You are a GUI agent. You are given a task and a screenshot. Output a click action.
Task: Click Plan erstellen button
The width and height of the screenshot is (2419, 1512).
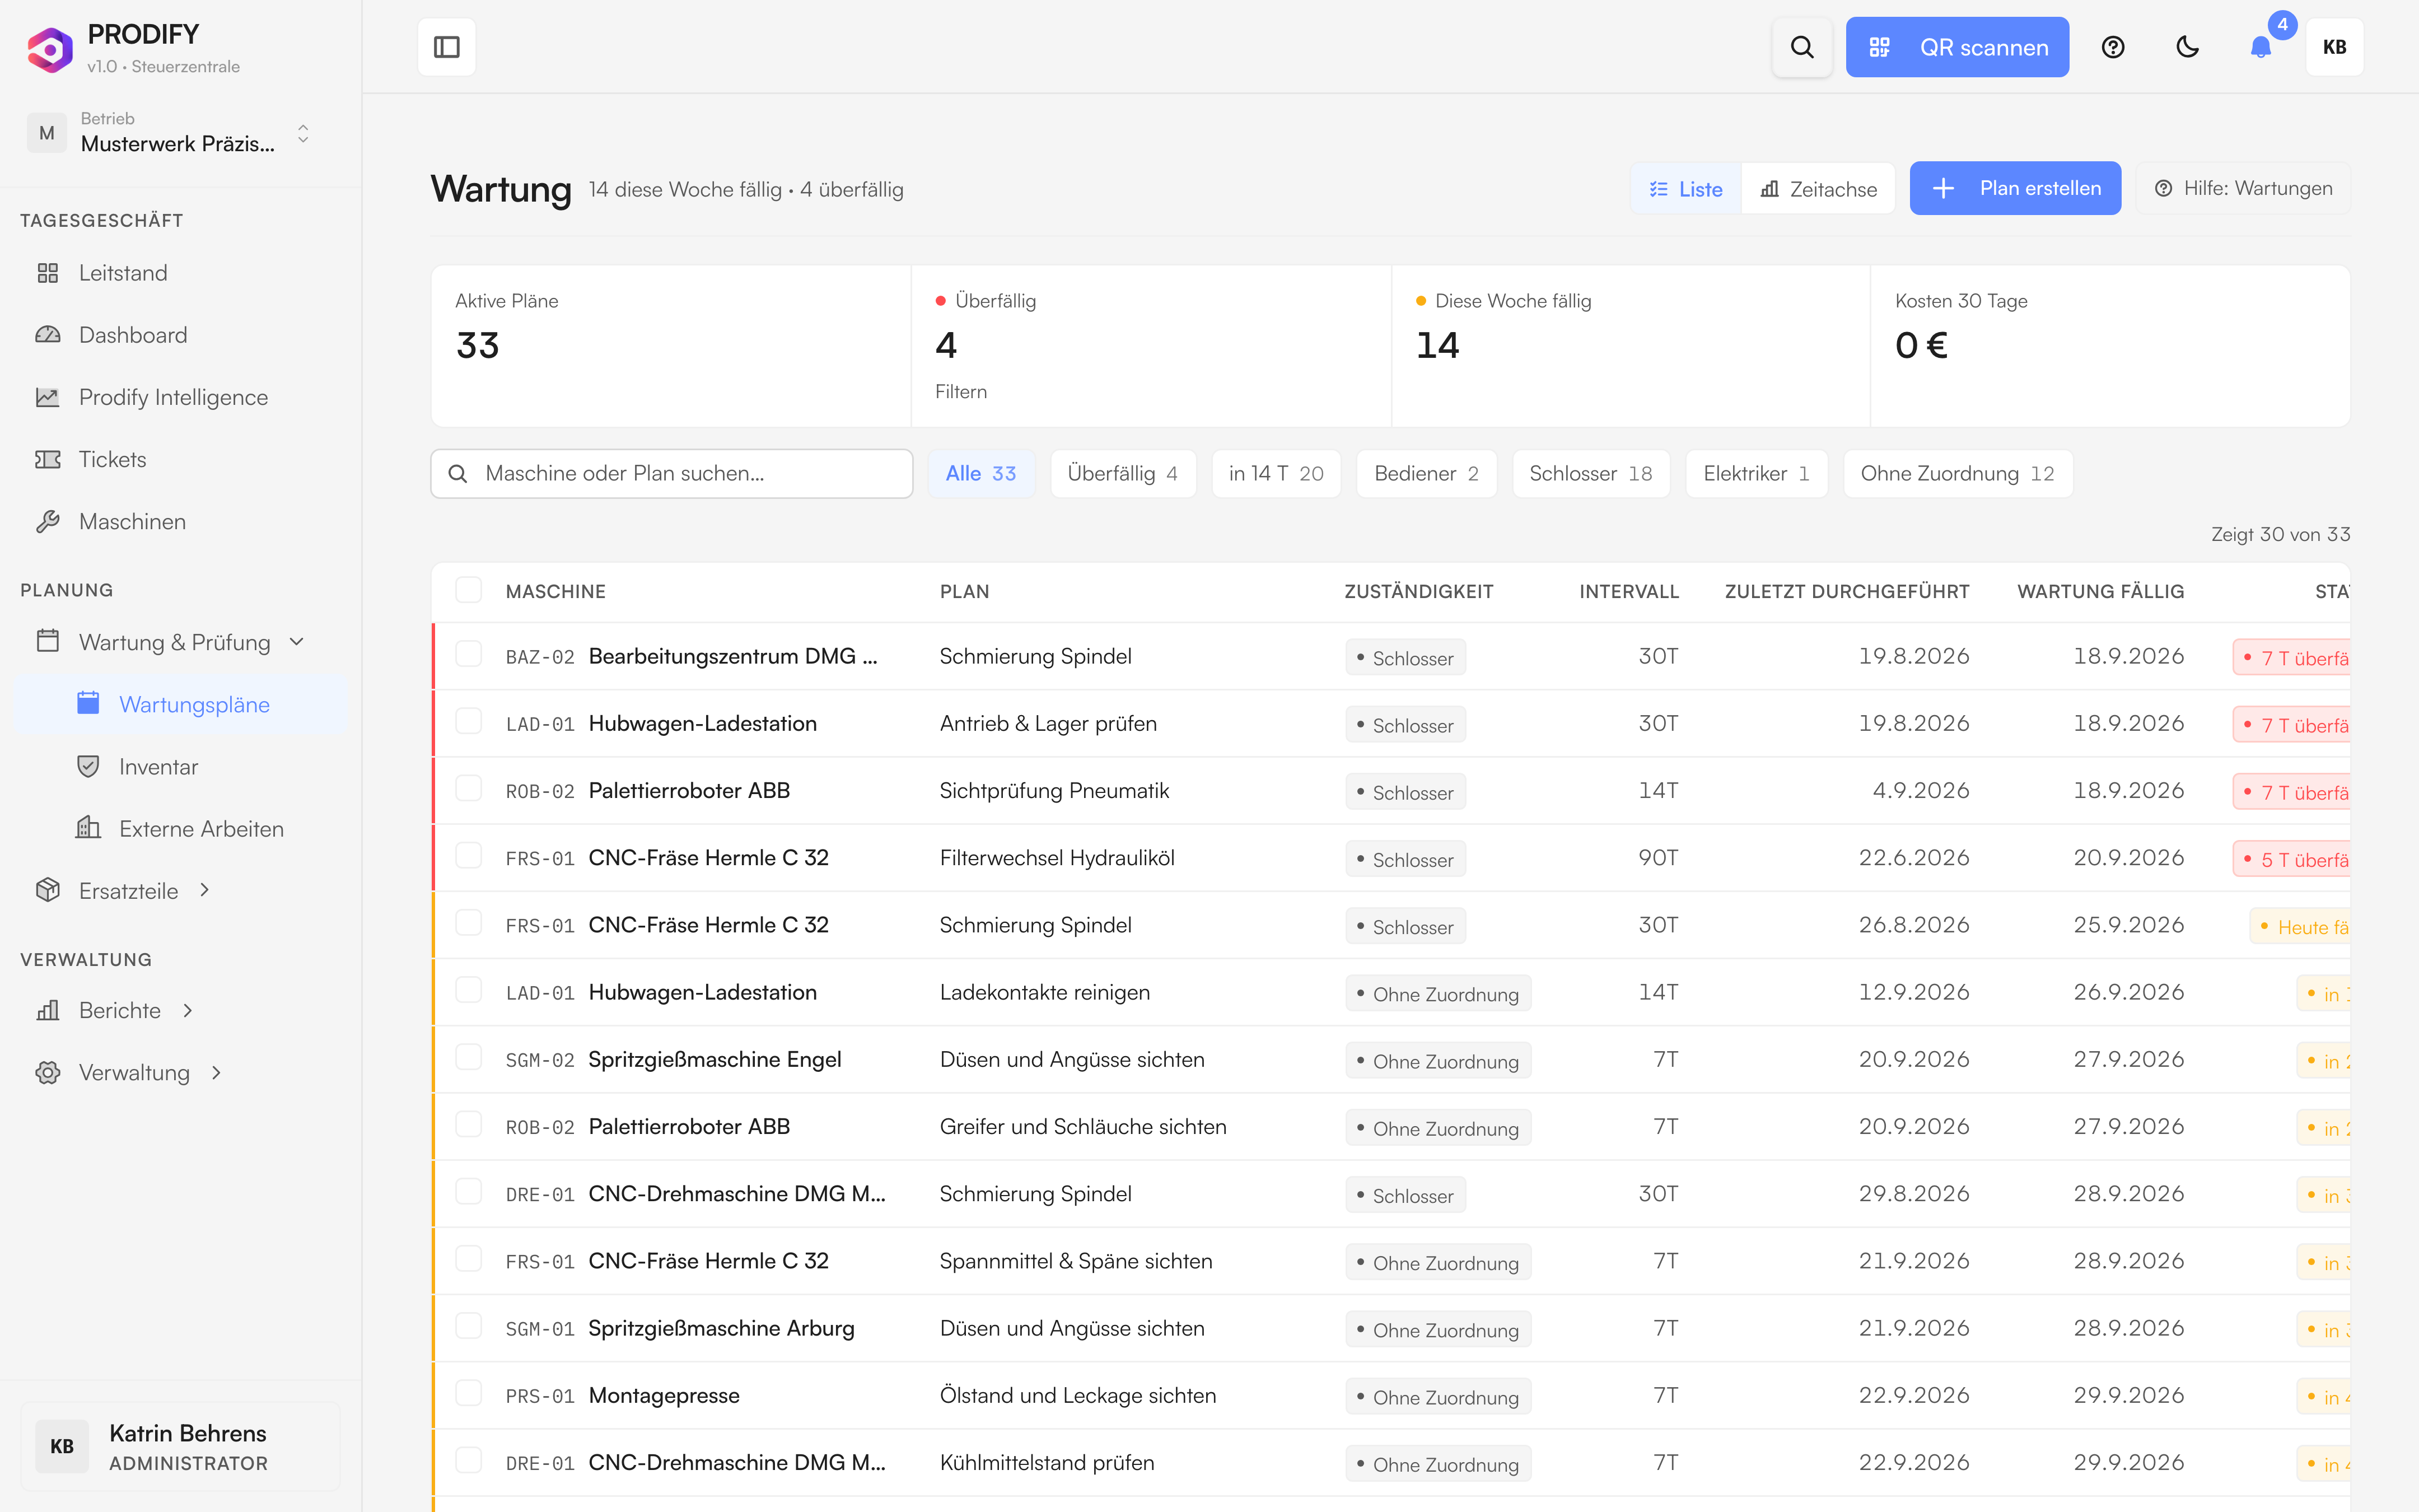[x=2015, y=189]
